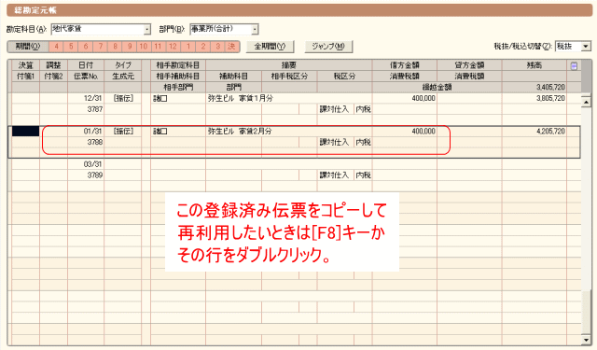Click the 相手勘定科目 column header
Viewport: 597px width, 350px height.
click(178, 65)
